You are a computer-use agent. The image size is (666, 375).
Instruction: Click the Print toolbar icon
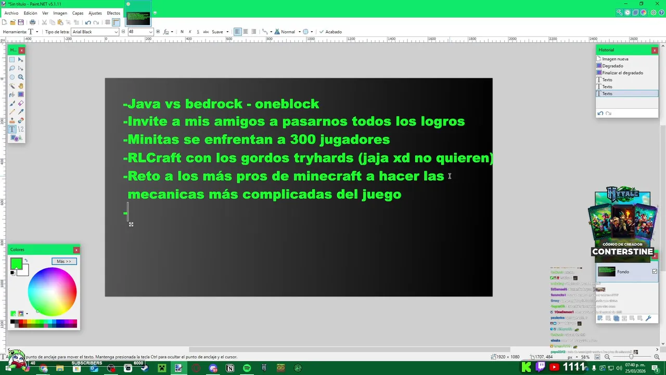32,22
